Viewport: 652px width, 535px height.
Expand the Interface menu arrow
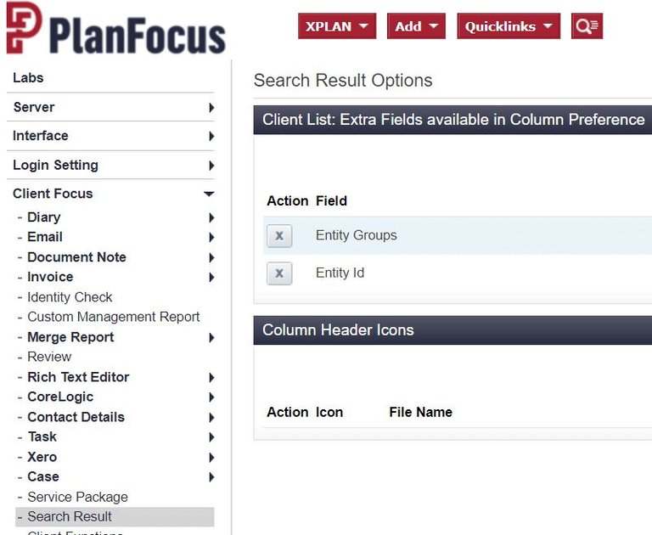tap(211, 136)
